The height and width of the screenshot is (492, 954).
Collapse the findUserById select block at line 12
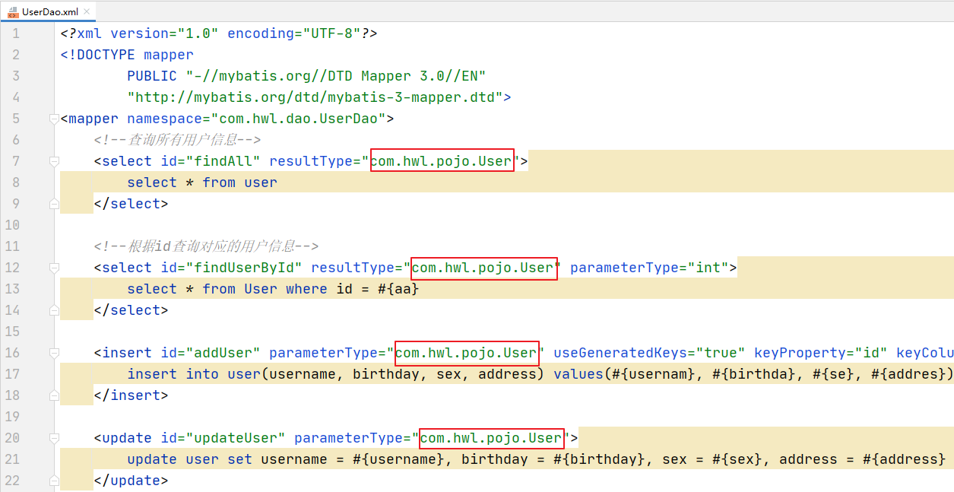coord(53,268)
